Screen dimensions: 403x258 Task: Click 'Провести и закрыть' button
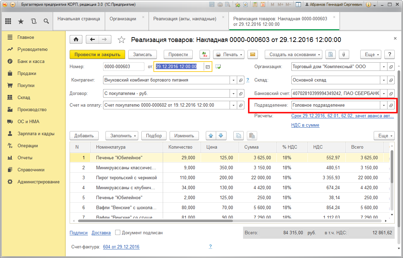[98, 54]
